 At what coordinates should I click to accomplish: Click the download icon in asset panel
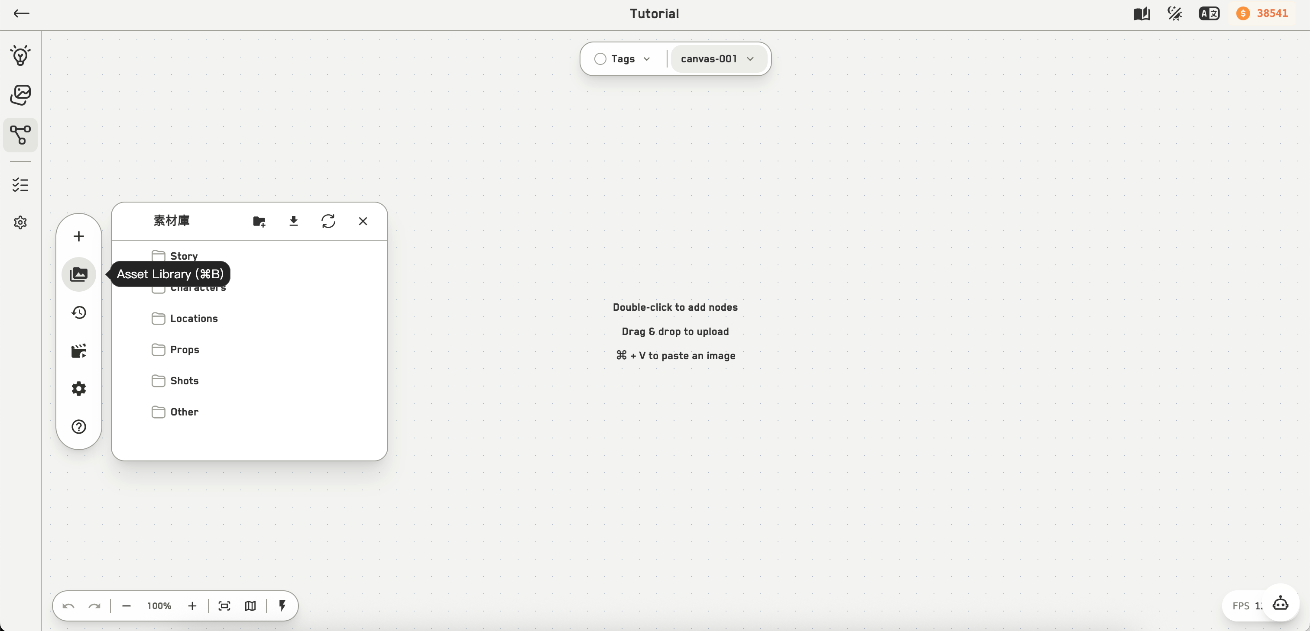293,221
